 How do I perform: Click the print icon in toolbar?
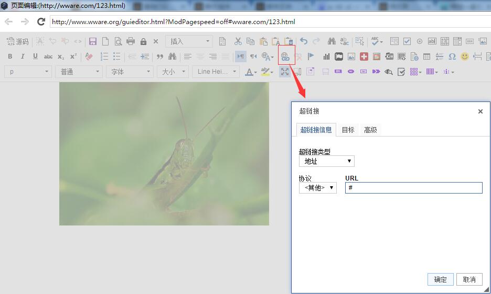click(x=131, y=41)
